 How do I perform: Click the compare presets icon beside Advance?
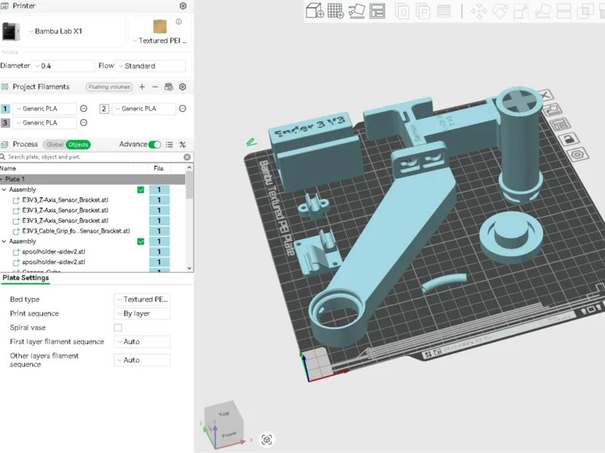click(182, 144)
